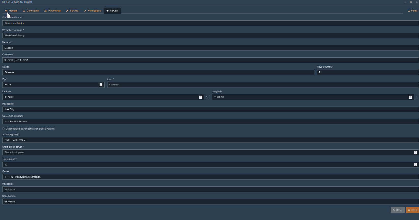This screenshot has height=220, width=419.
Task: Open the Parameters tab
Action: [52, 11]
